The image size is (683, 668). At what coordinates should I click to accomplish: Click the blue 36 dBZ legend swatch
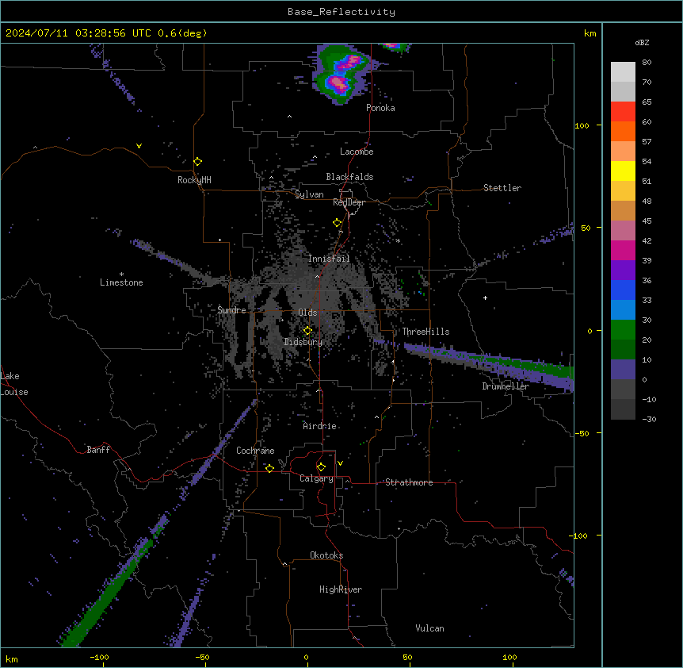point(623,290)
